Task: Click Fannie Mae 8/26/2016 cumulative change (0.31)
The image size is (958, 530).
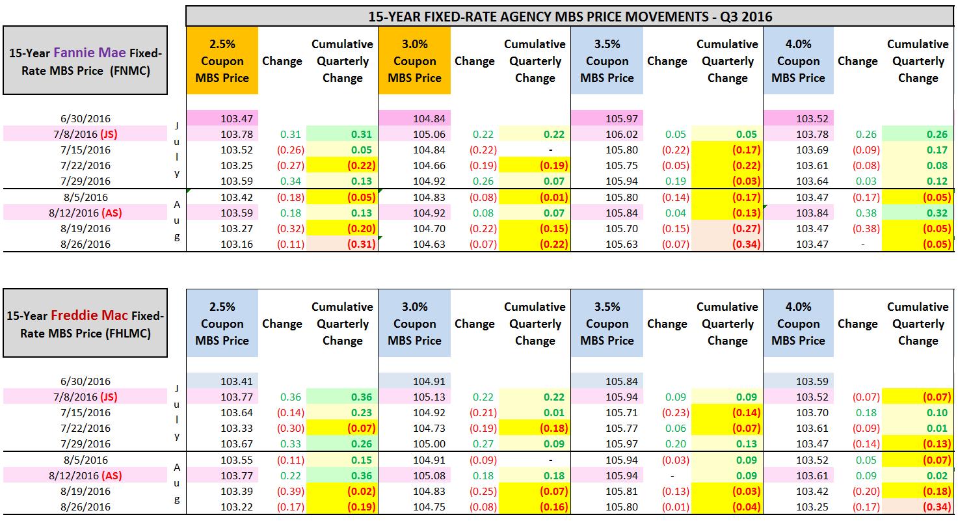Action: coord(341,244)
